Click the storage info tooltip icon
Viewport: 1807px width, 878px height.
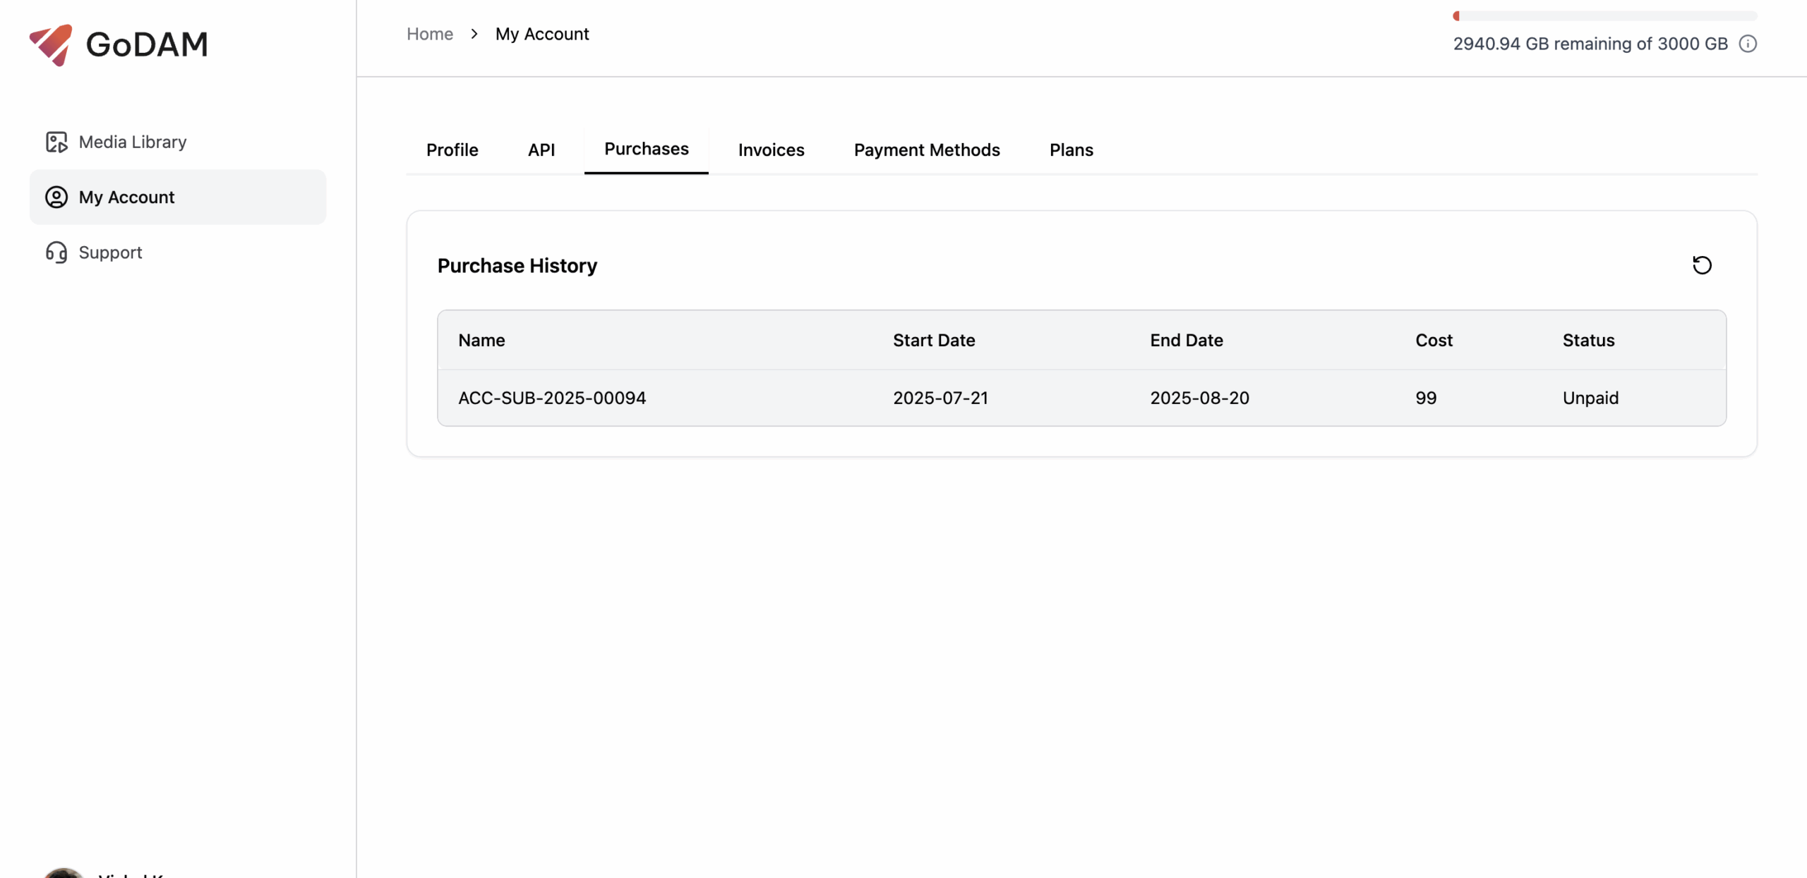tap(1749, 43)
